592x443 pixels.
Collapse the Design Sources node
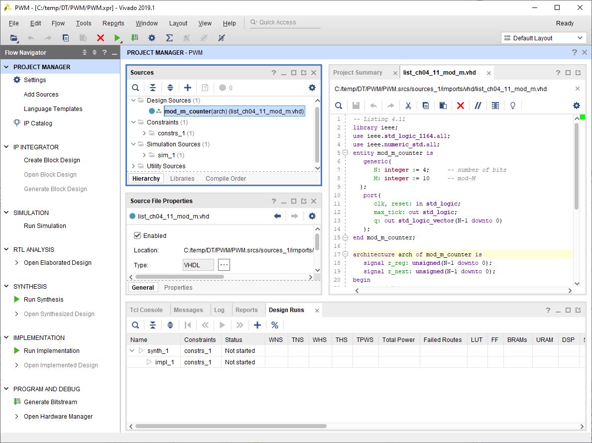[x=133, y=101]
